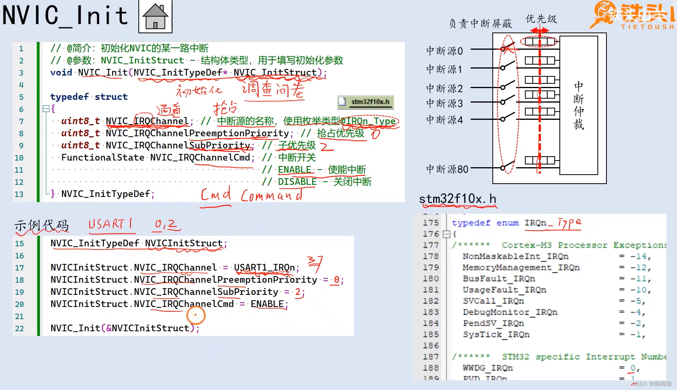Click WWDG_IRQn enum entry
Viewport: 677px width, 390px height.
coord(488,368)
